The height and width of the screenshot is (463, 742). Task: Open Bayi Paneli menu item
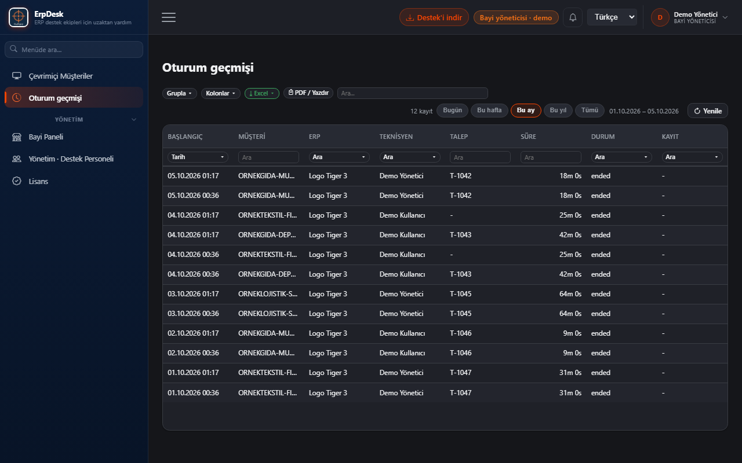pos(74,137)
